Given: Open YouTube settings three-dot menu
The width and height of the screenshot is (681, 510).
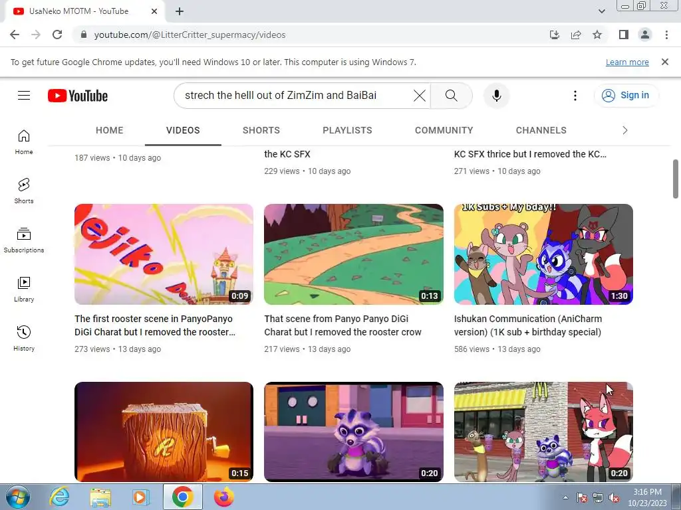Looking at the screenshot, I should coord(575,96).
